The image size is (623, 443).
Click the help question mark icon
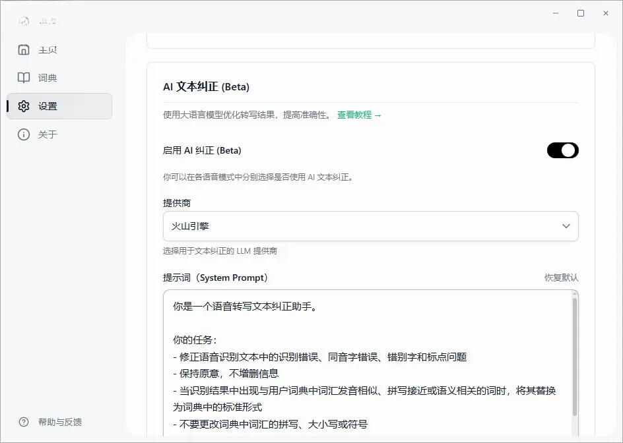[x=24, y=422]
